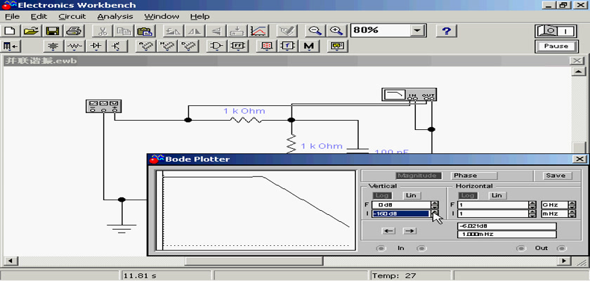
Task: Open the Miscellaneous M parts bin
Action: [309, 46]
